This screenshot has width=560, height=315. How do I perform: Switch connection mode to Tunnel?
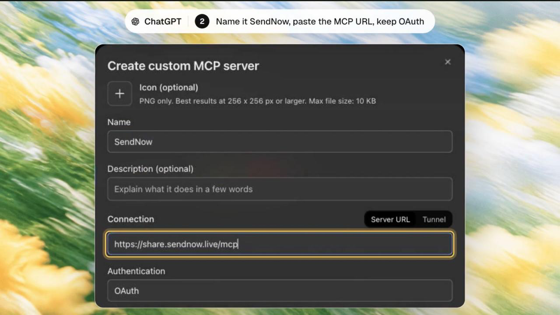pyautogui.click(x=434, y=219)
